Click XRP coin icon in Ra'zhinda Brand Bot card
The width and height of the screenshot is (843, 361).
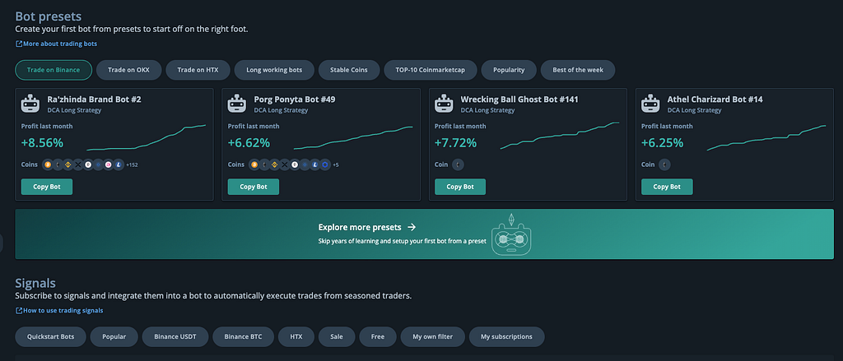pyautogui.click(x=78, y=165)
